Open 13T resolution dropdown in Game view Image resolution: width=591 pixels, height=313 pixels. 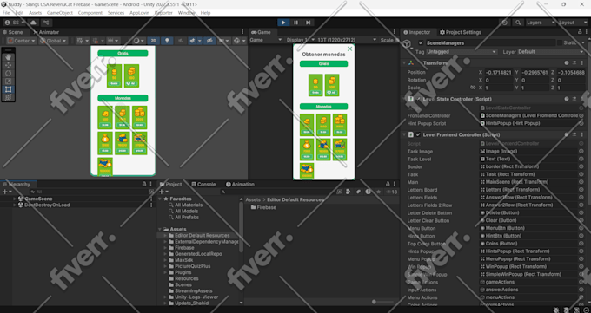(x=347, y=40)
